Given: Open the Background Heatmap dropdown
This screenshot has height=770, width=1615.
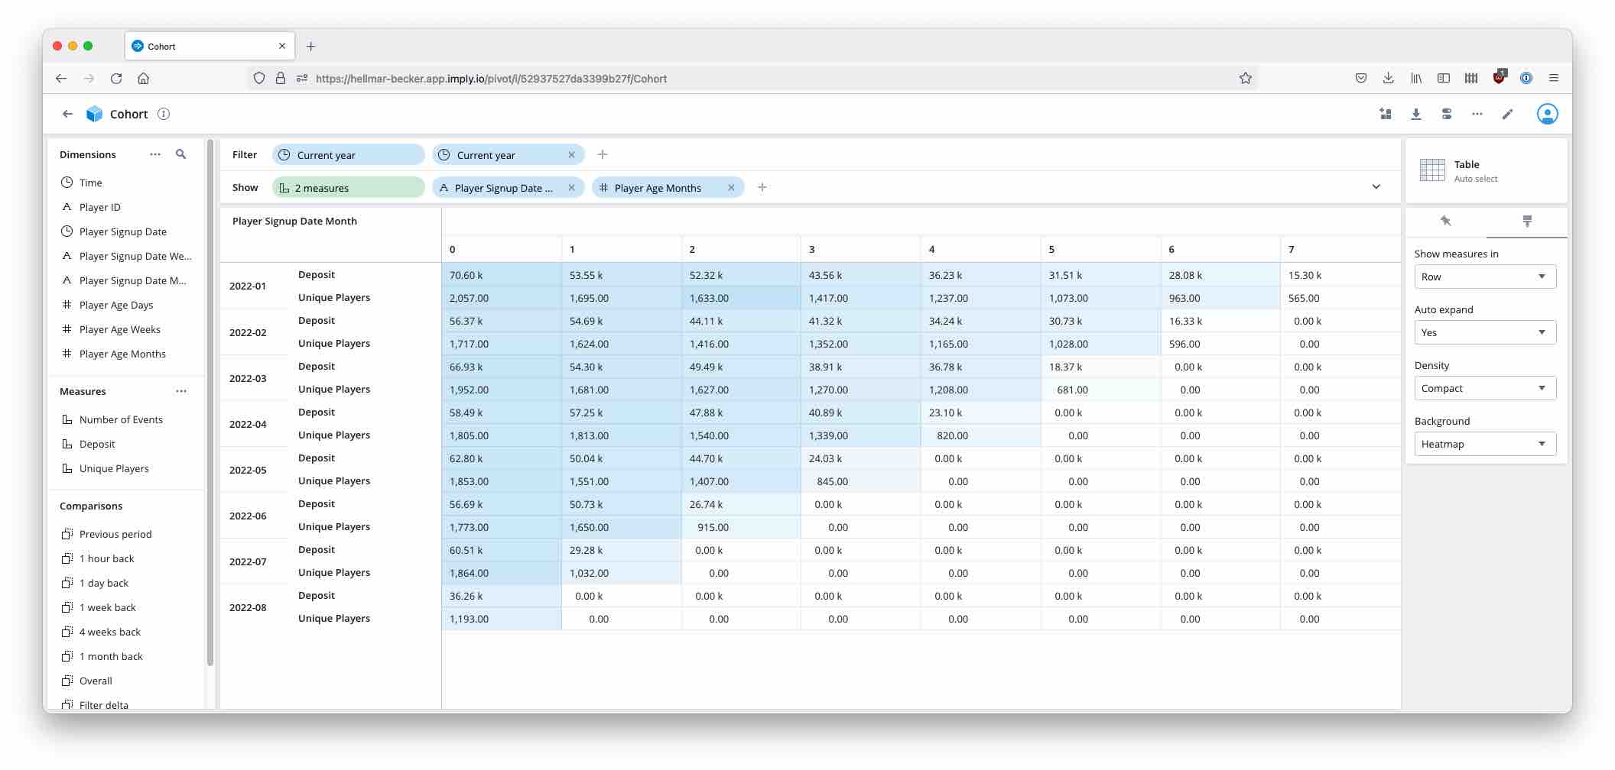Looking at the screenshot, I should pos(1484,444).
